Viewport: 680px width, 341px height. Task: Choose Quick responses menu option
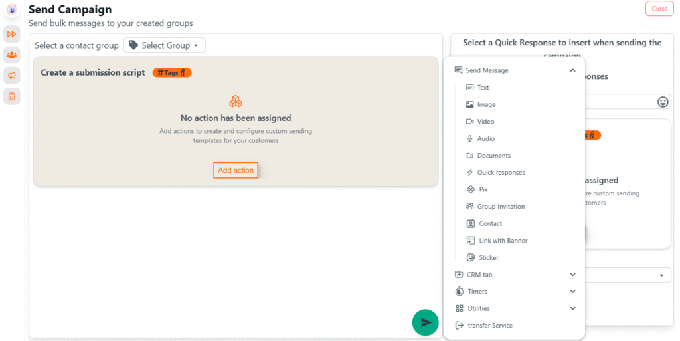(x=501, y=173)
